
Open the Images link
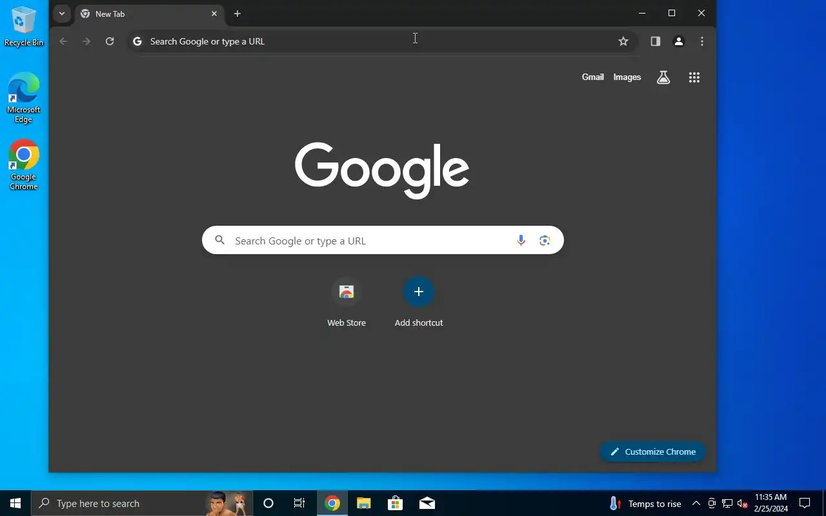(627, 77)
